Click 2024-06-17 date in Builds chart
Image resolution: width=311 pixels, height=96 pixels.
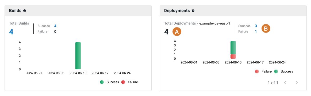tap(100, 73)
